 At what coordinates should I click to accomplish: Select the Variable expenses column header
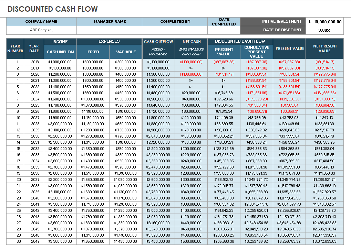click(125, 52)
